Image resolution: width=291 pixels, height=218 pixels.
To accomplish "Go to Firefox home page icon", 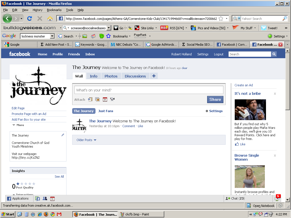I will point(50,18).
